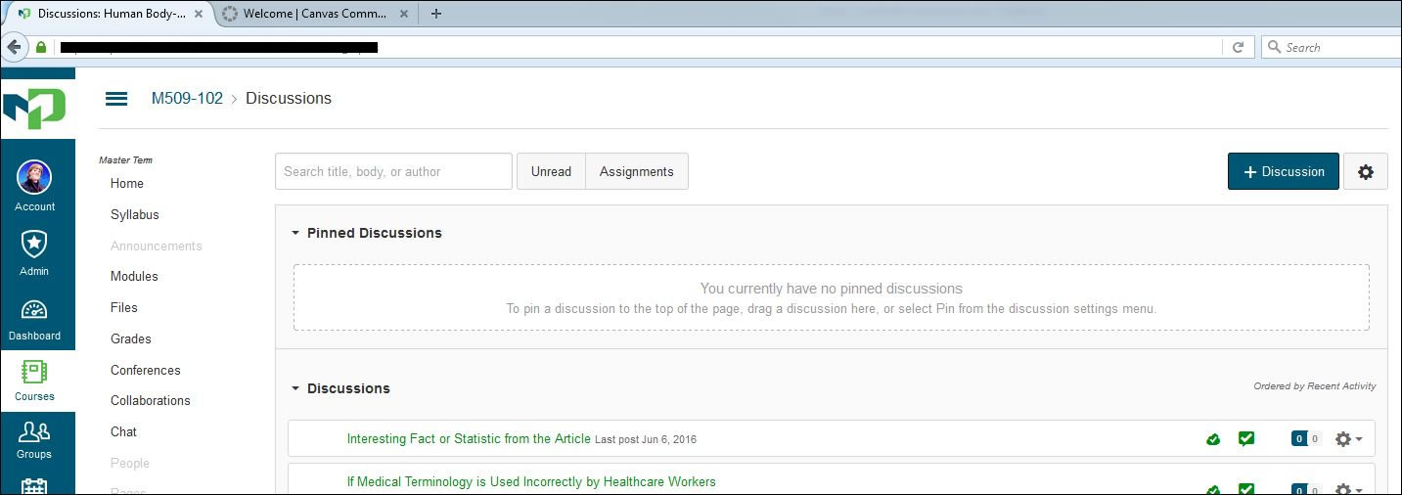The width and height of the screenshot is (1402, 495).
Task: Click the browser Search box
Action: coord(1331,47)
